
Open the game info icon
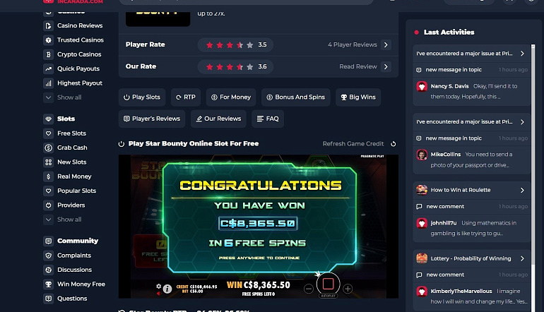pos(167,289)
